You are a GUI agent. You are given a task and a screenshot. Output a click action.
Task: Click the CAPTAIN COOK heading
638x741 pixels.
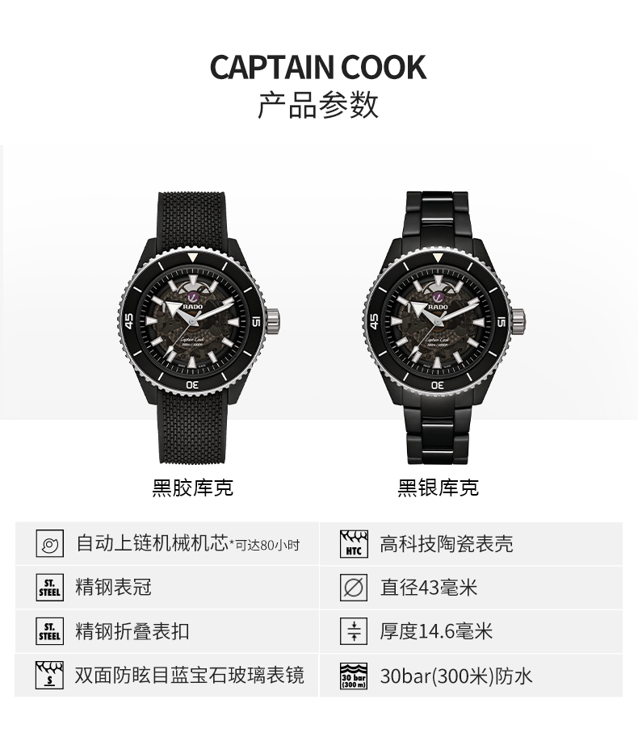[318, 67]
